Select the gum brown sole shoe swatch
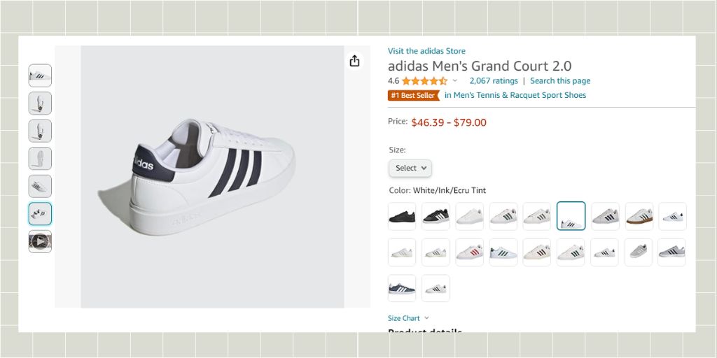The width and height of the screenshot is (717, 358). [x=639, y=217]
